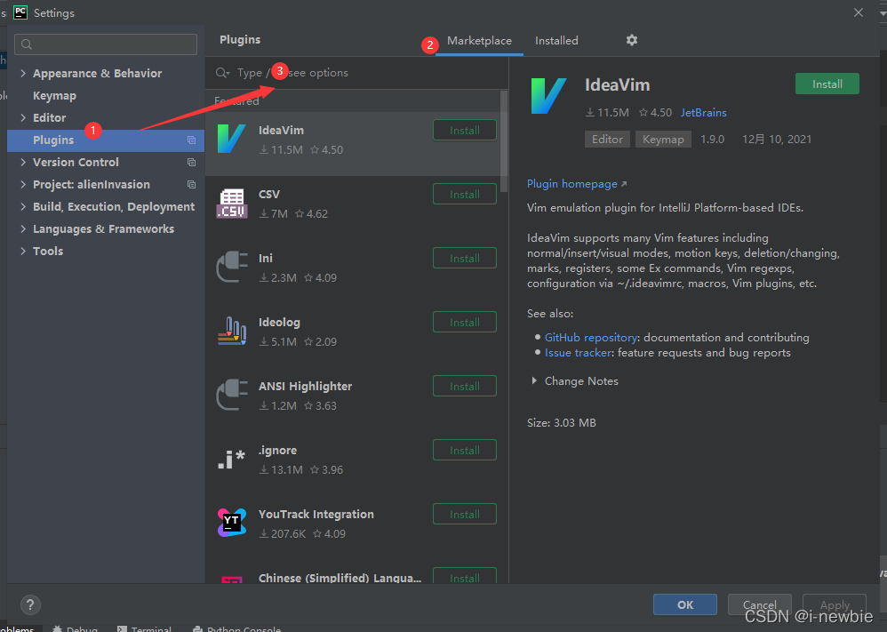Install the Ini plugin
Image resolution: width=887 pixels, height=632 pixels.
click(x=465, y=258)
